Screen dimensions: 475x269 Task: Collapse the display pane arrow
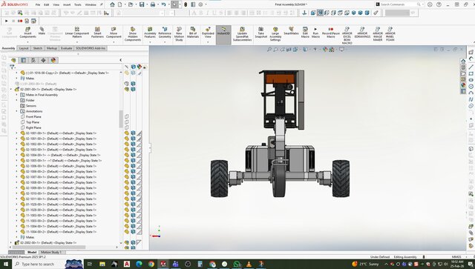coord(120,60)
